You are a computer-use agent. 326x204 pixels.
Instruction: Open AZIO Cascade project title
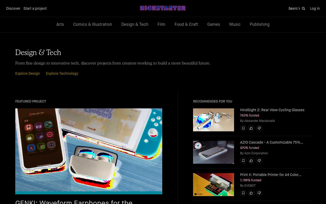(271, 142)
